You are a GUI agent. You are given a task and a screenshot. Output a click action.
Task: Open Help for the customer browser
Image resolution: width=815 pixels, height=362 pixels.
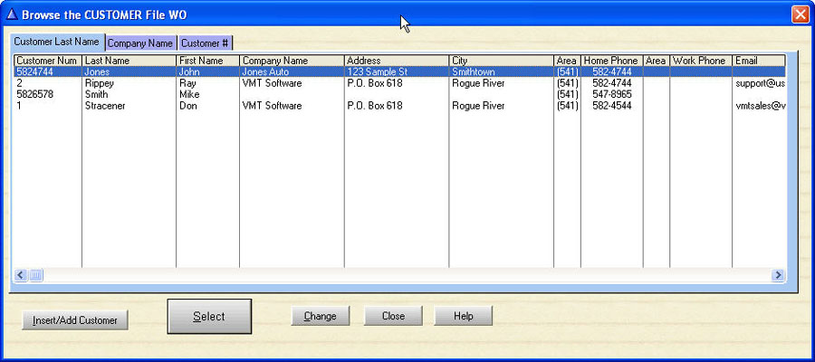click(x=463, y=317)
